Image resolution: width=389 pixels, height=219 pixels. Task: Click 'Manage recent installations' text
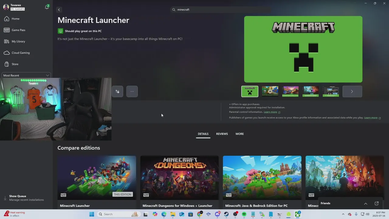[x=26, y=200]
